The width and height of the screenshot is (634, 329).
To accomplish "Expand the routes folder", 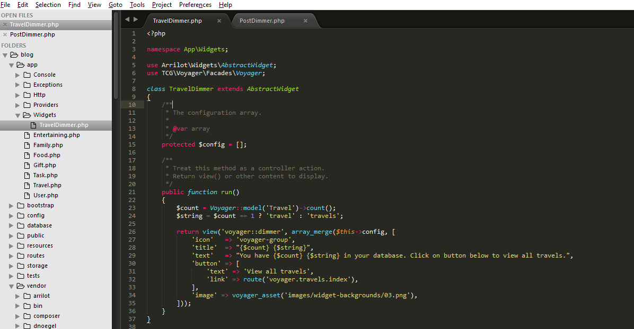I will point(11,257).
